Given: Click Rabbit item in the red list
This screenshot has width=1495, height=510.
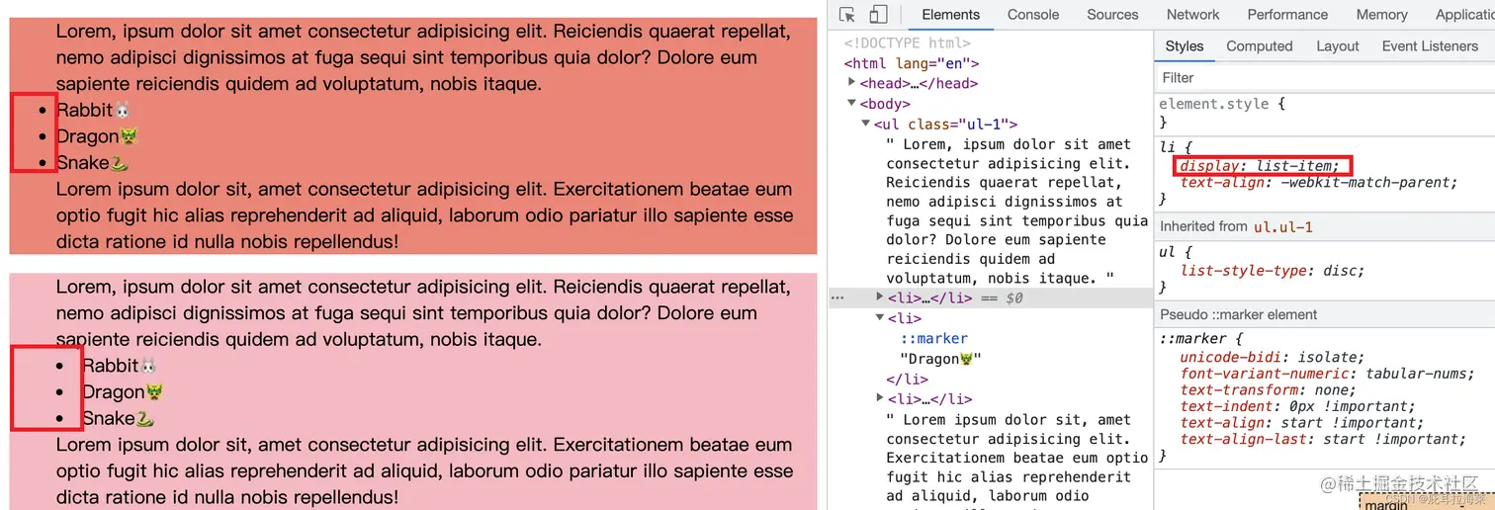Looking at the screenshot, I should coord(93,110).
